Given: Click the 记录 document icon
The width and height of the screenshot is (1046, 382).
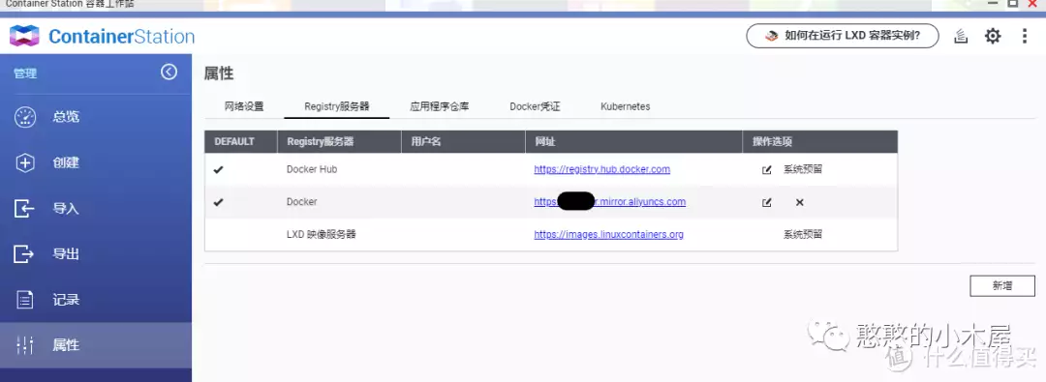Looking at the screenshot, I should 24,300.
